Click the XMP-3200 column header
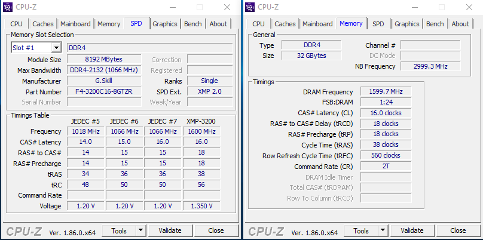This screenshot has width=483, height=240. pos(201,121)
